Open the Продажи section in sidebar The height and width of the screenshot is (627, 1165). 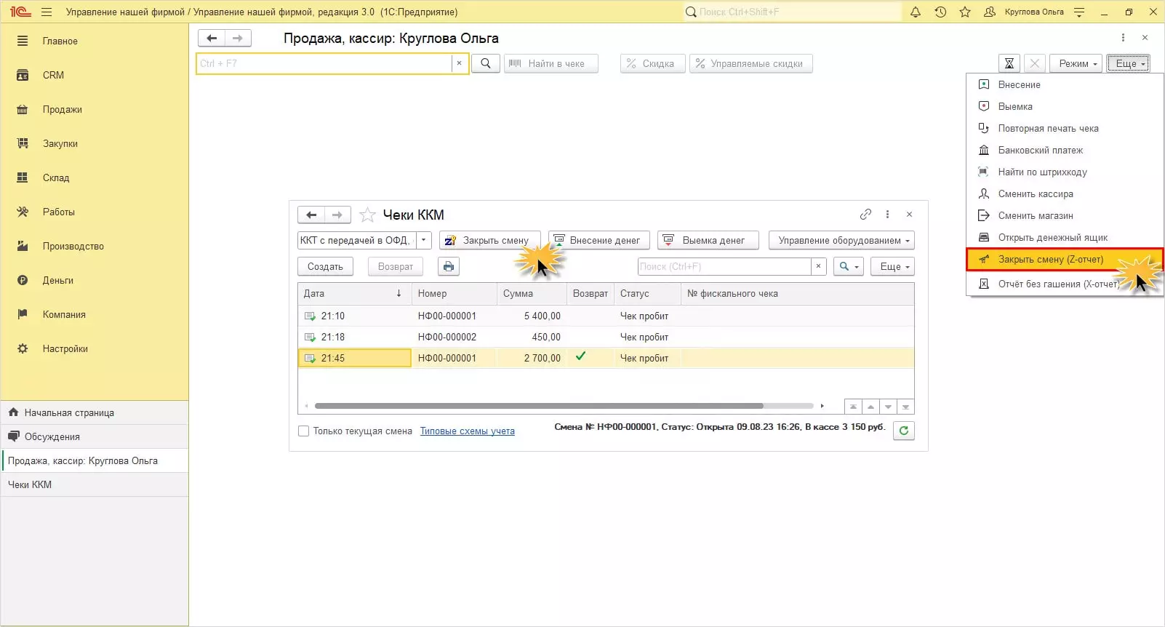pyautogui.click(x=62, y=109)
